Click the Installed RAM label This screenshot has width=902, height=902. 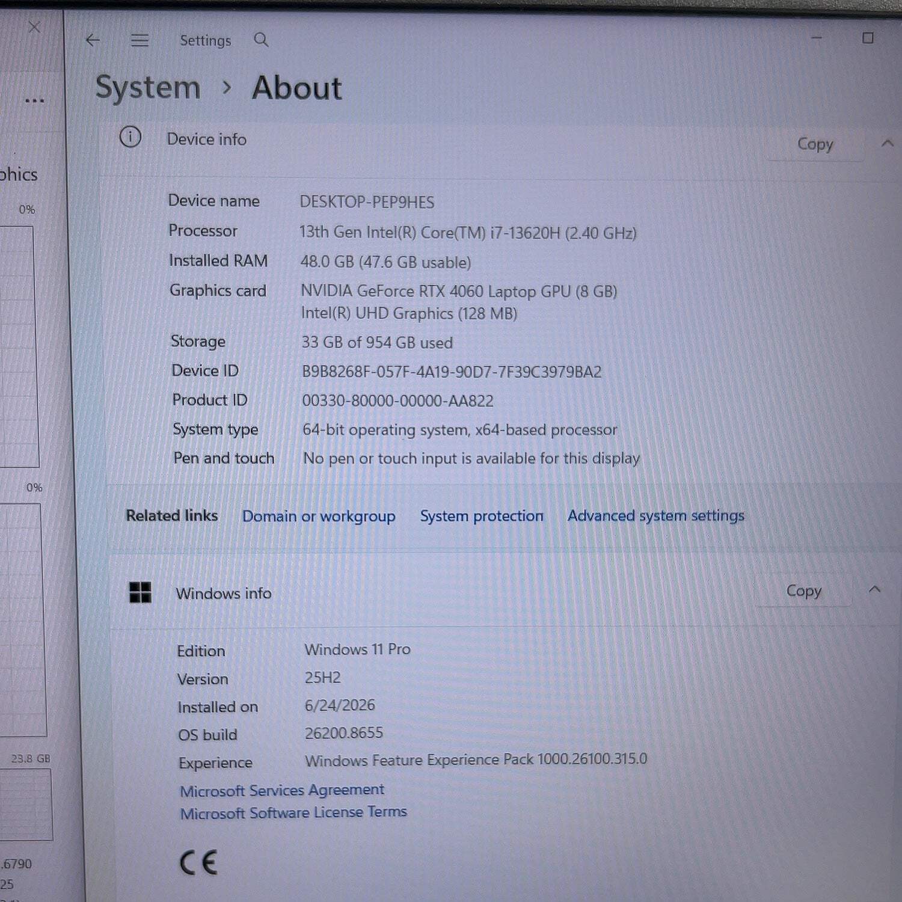pyautogui.click(x=218, y=261)
